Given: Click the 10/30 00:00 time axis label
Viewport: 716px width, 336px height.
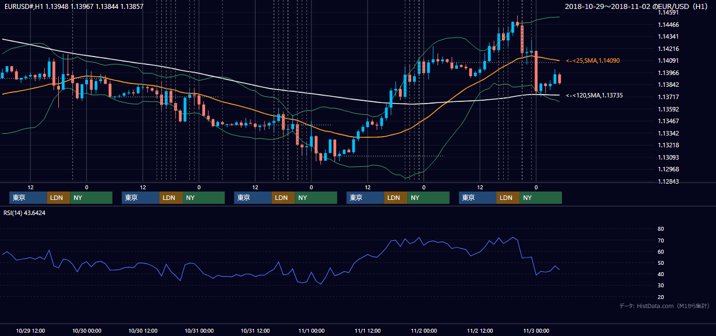Looking at the screenshot, I should point(87,331).
